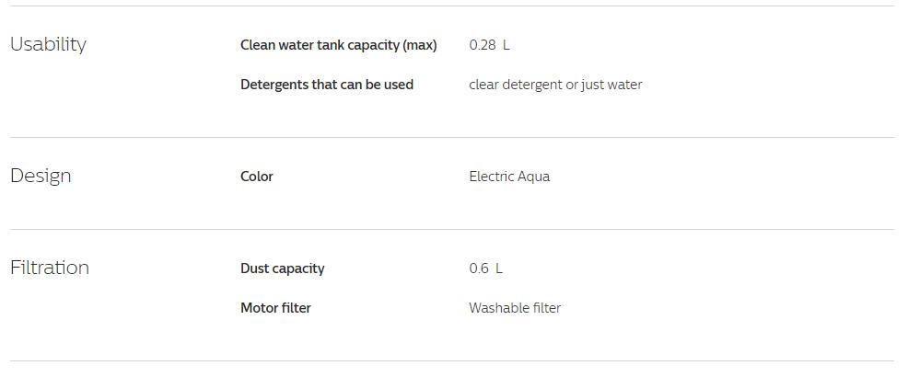Click the clear detergent or just water text
Viewport: 908px width, 377px height.
point(555,85)
